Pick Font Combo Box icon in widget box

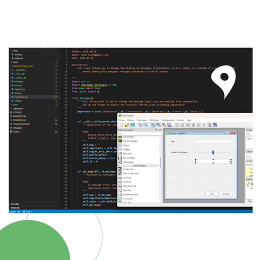pyautogui.click(x=120, y=173)
